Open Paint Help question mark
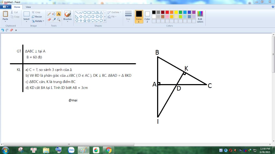Image resolution: width=275 pixels, height=154 pixels. pyautogui.click(x=273, y=7)
